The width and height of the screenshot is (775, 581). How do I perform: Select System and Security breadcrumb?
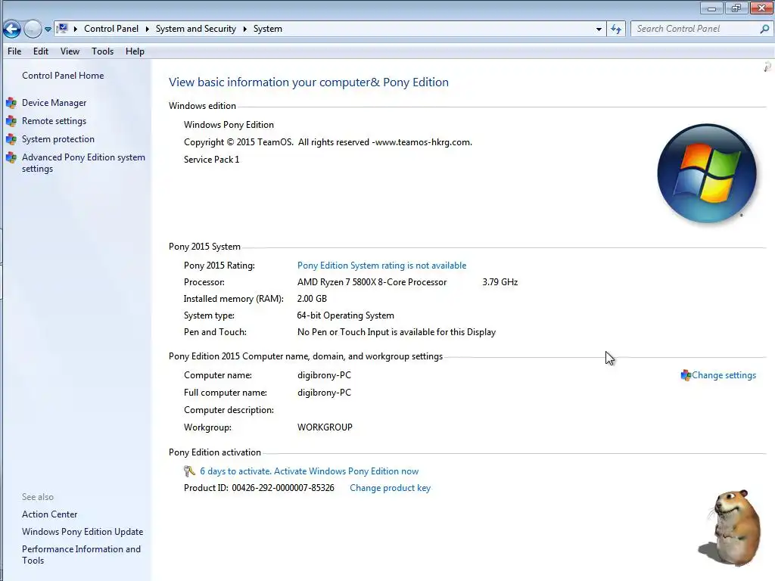196,29
